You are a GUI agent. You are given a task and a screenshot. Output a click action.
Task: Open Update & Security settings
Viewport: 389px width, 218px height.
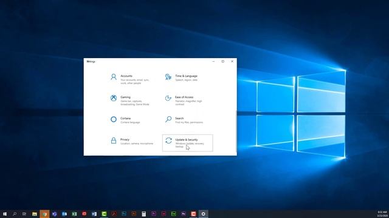(x=188, y=143)
